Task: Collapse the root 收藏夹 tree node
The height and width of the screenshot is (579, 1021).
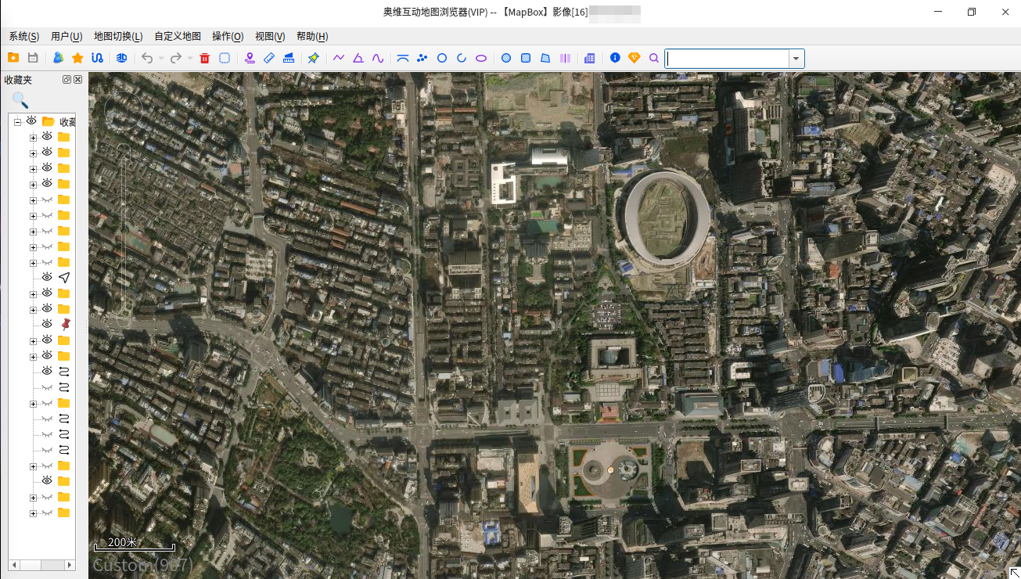Action: pyautogui.click(x=17, y=122)
